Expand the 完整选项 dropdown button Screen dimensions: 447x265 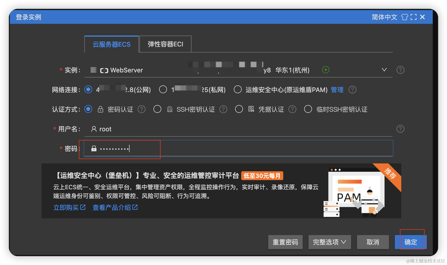click(x=330, y=242)
